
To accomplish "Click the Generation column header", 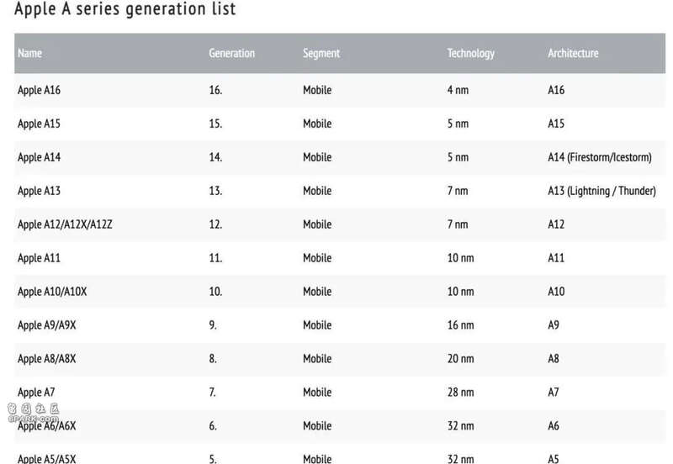I will click(232, 53).
